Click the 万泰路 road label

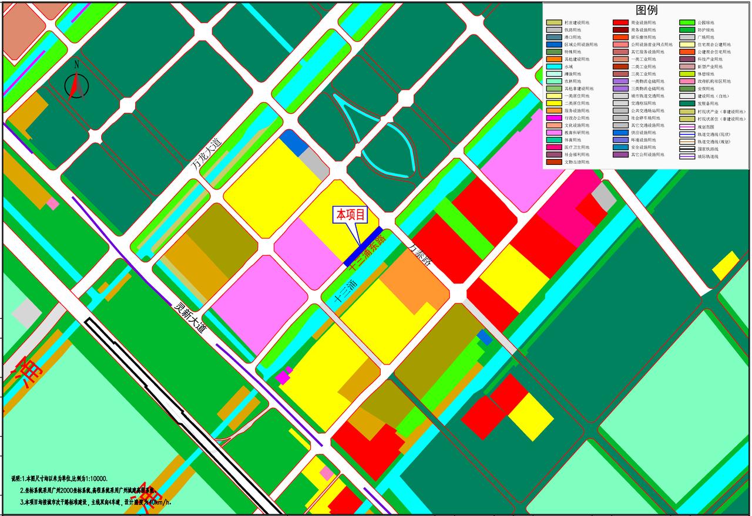[421, 256]
